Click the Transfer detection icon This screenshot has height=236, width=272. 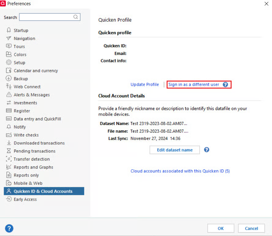click(9, 159)
